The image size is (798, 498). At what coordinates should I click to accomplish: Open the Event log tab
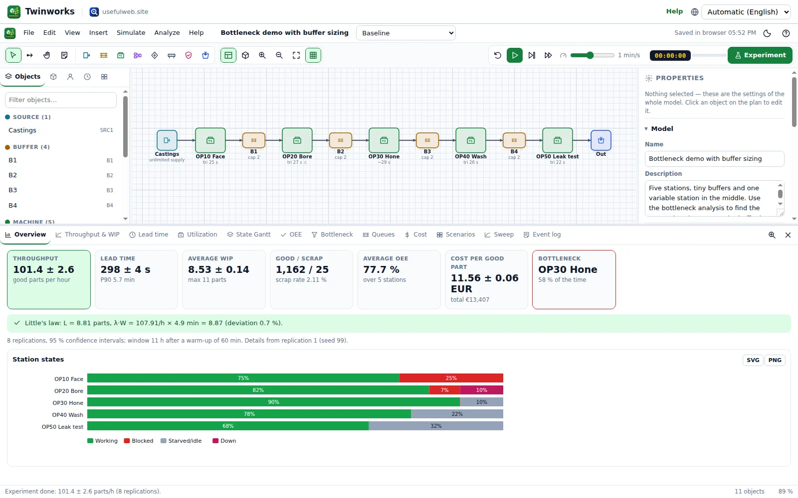coord(542,235)
